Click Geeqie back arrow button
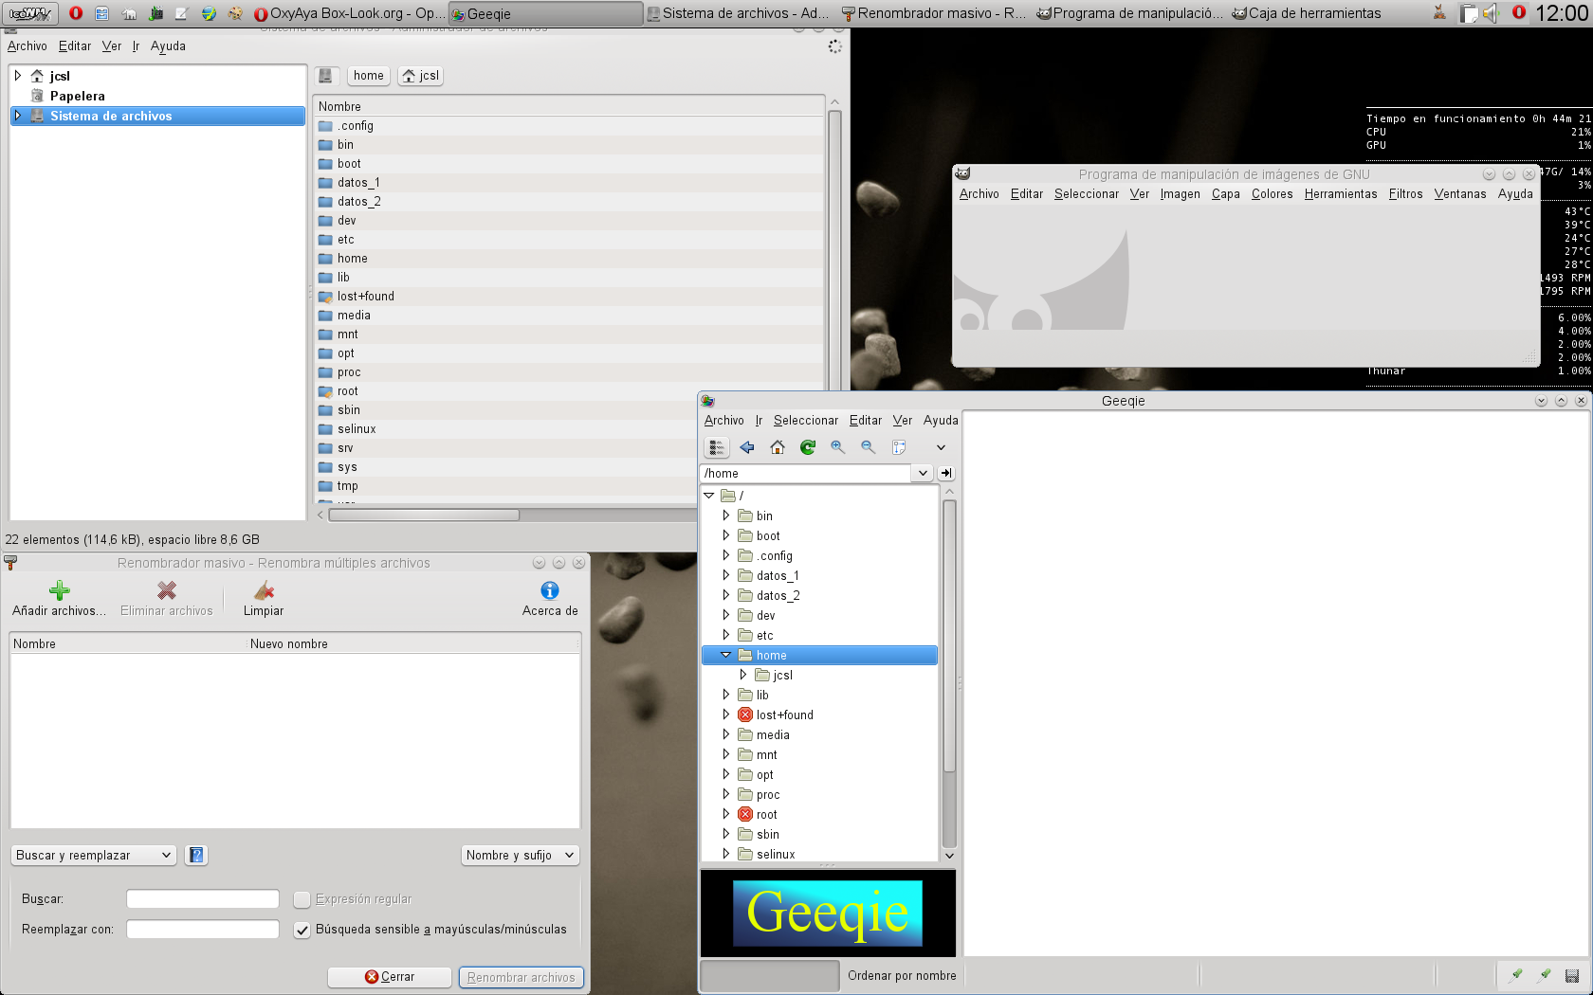1593x995 pixels. click(747, 447)
